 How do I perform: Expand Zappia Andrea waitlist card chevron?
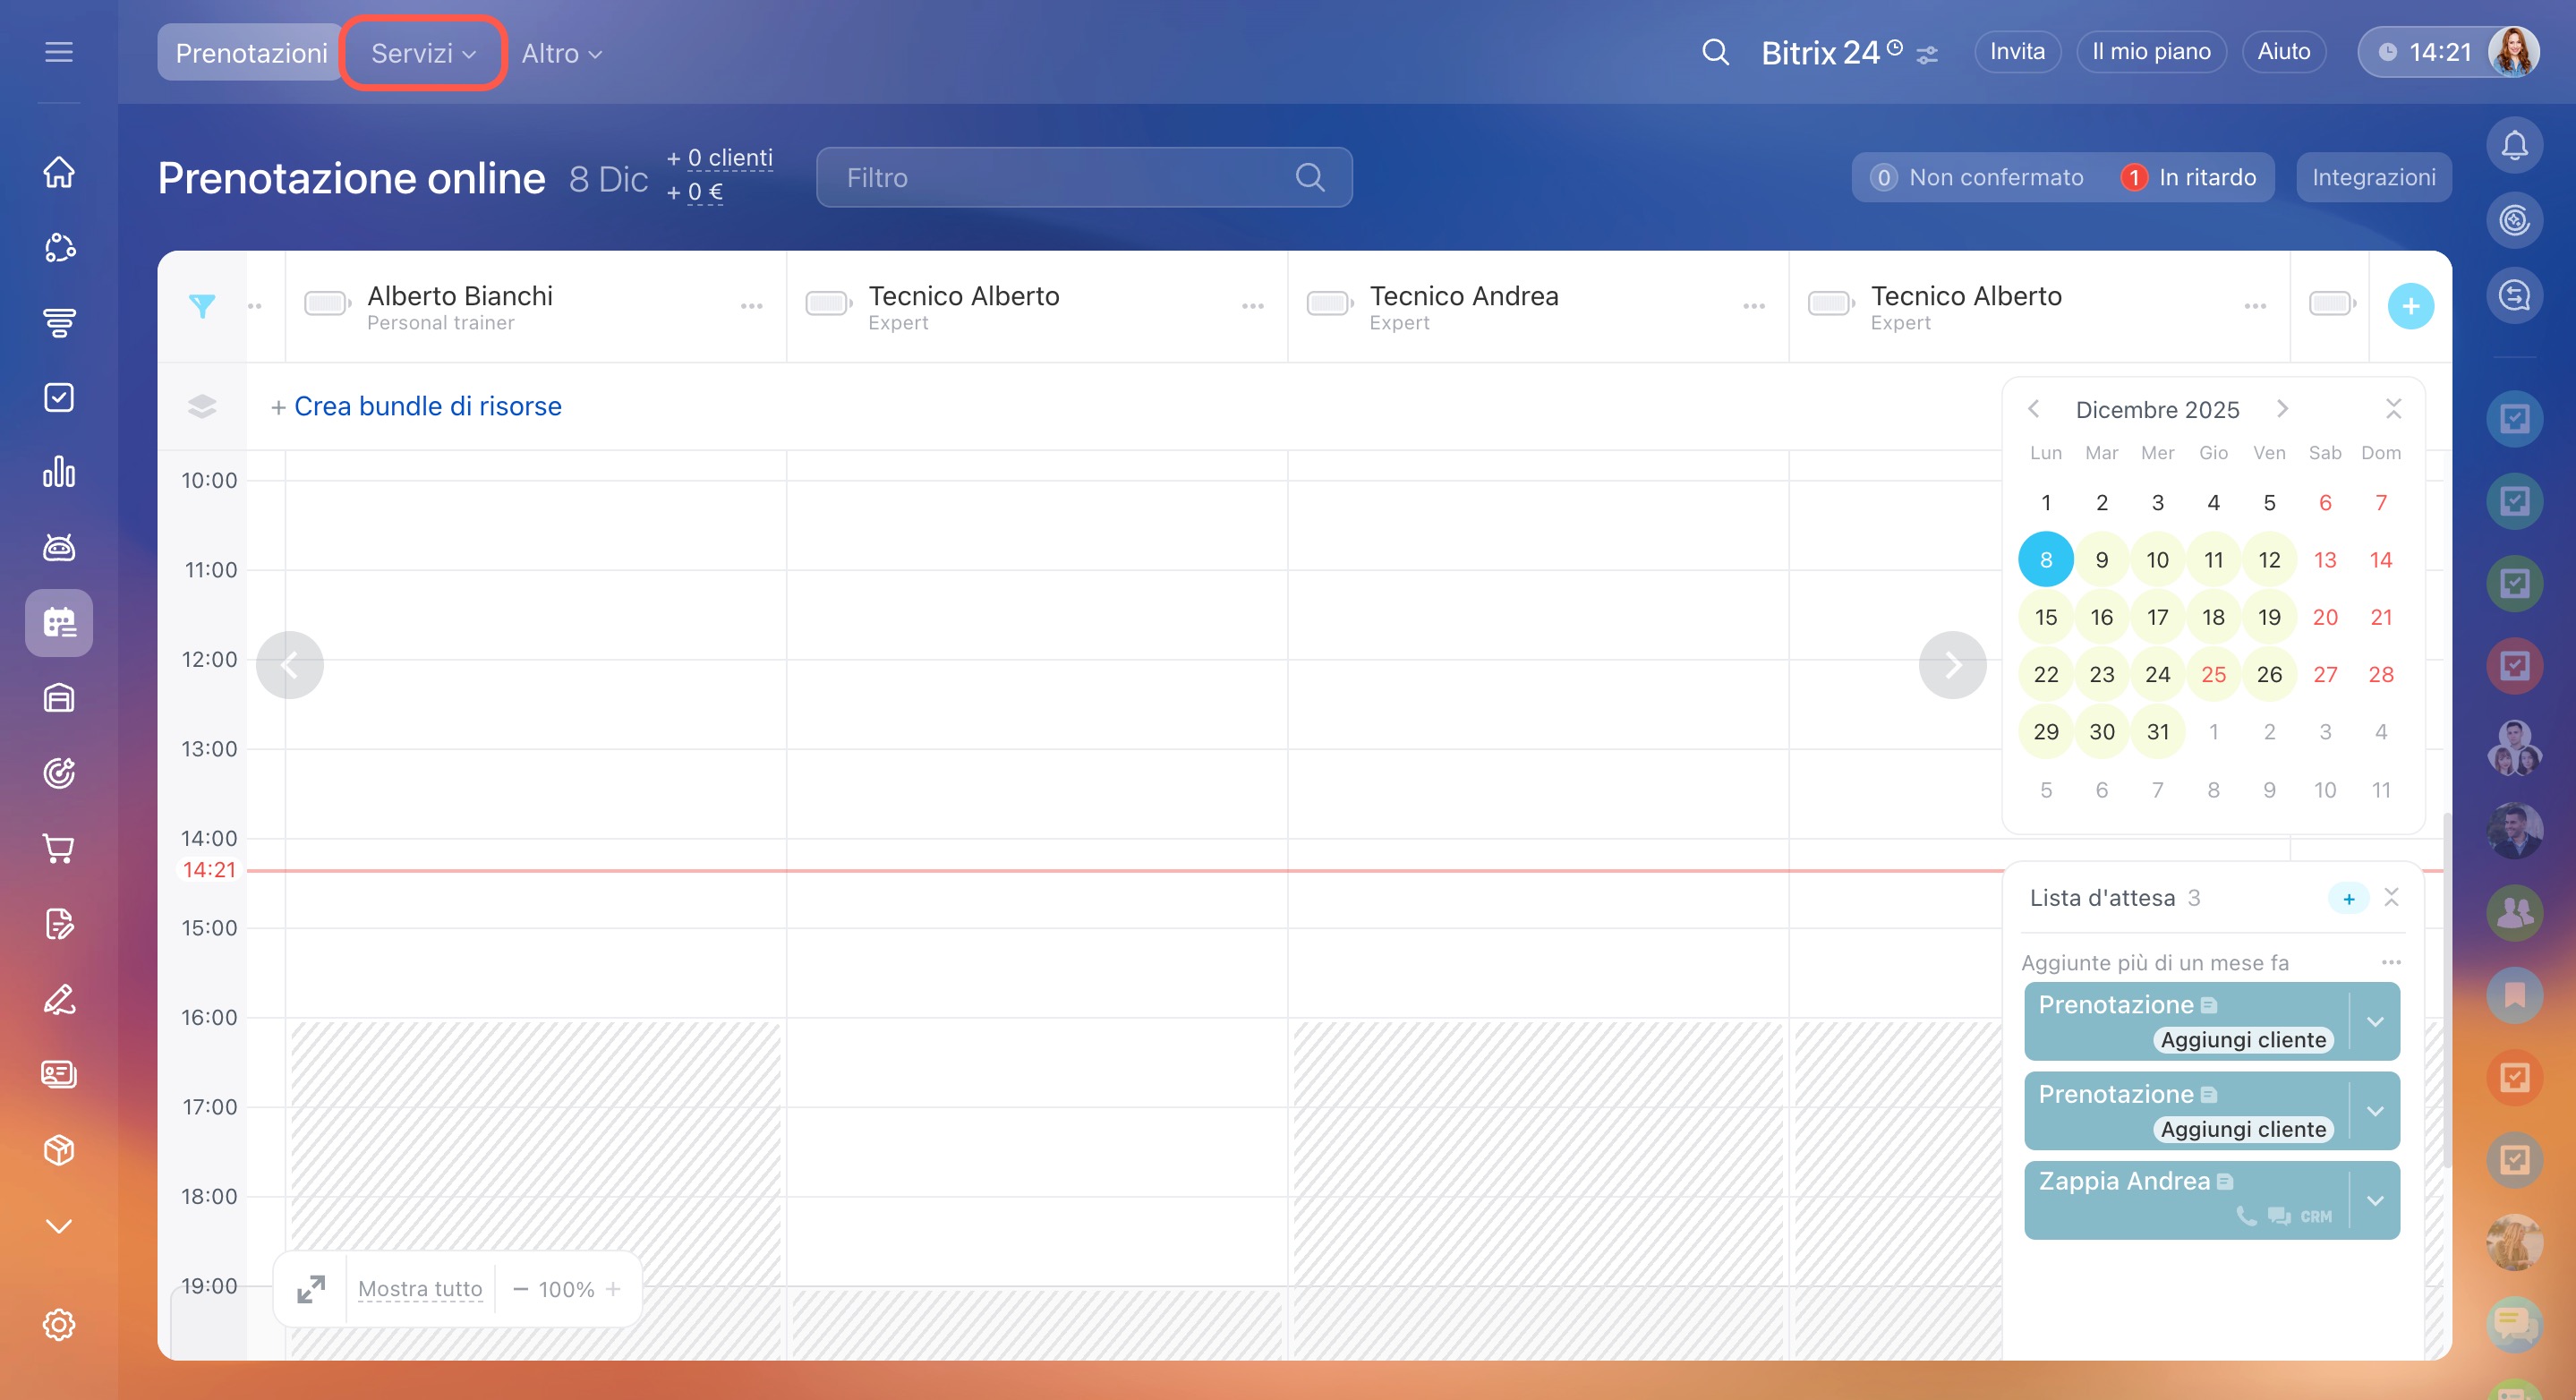[2375, 1200]
